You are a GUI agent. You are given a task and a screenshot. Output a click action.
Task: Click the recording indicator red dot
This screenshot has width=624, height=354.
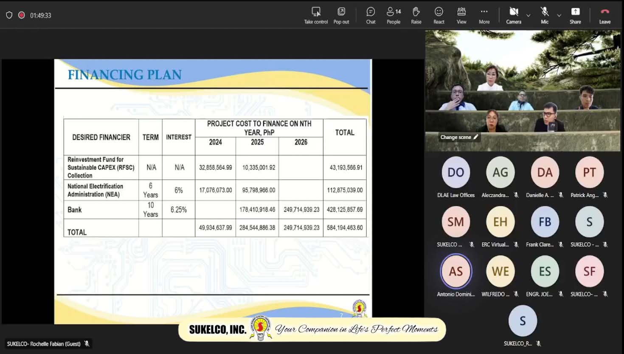(22, 15)
